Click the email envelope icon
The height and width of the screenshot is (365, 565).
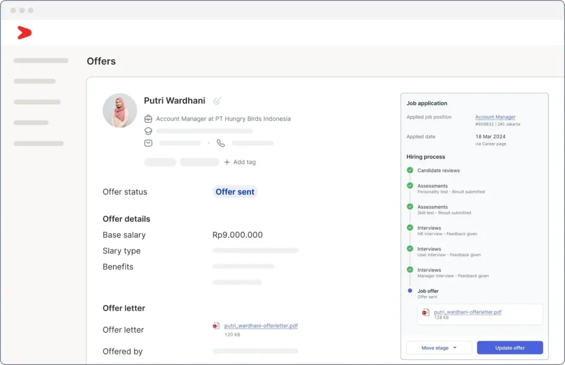148,143
